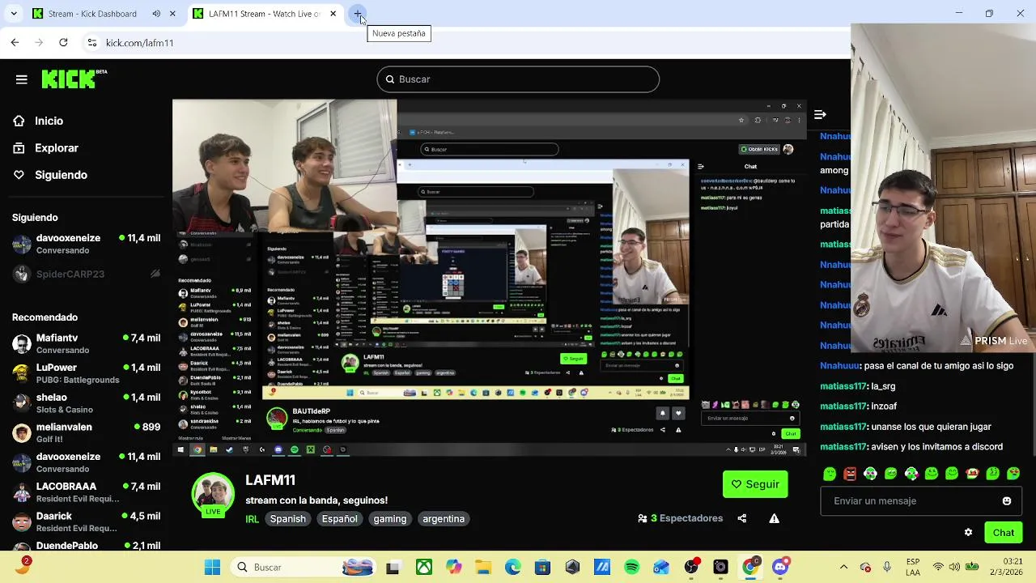Open Spotify from taskbar

(632, 568)
